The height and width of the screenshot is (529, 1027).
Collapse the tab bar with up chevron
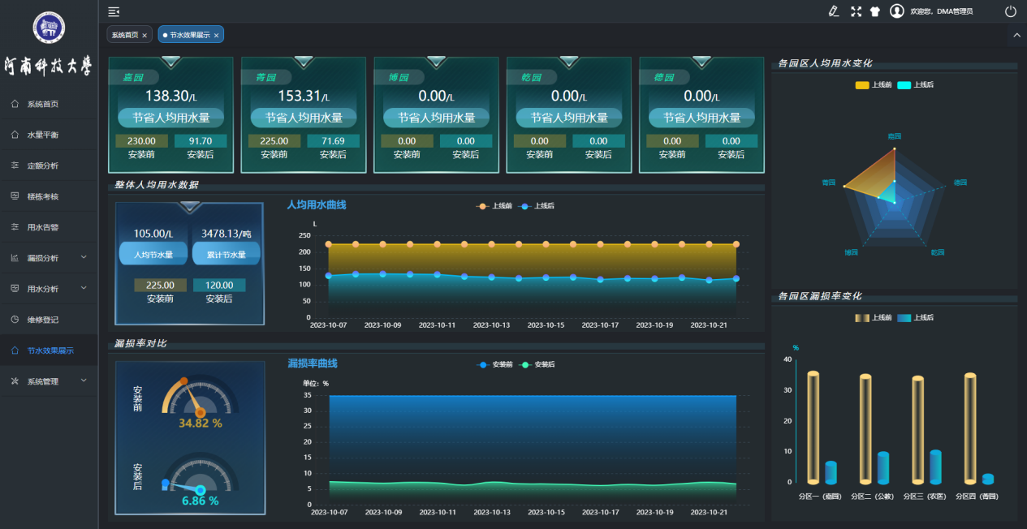(1016, 35)
